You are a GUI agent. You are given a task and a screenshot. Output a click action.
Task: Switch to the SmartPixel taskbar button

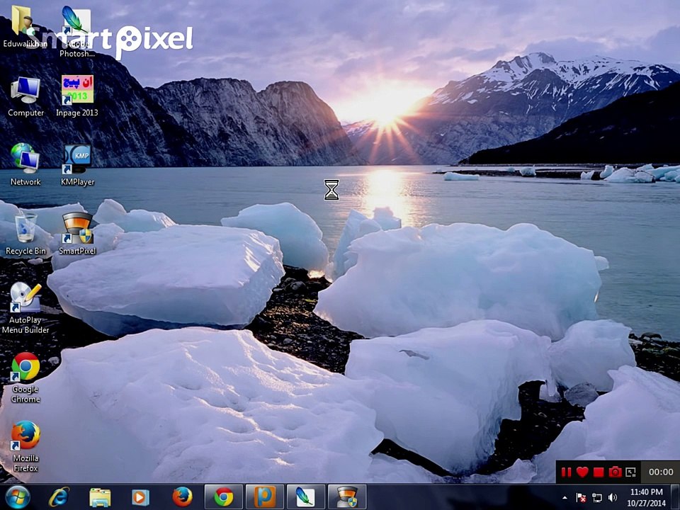(x=347, y=497)
